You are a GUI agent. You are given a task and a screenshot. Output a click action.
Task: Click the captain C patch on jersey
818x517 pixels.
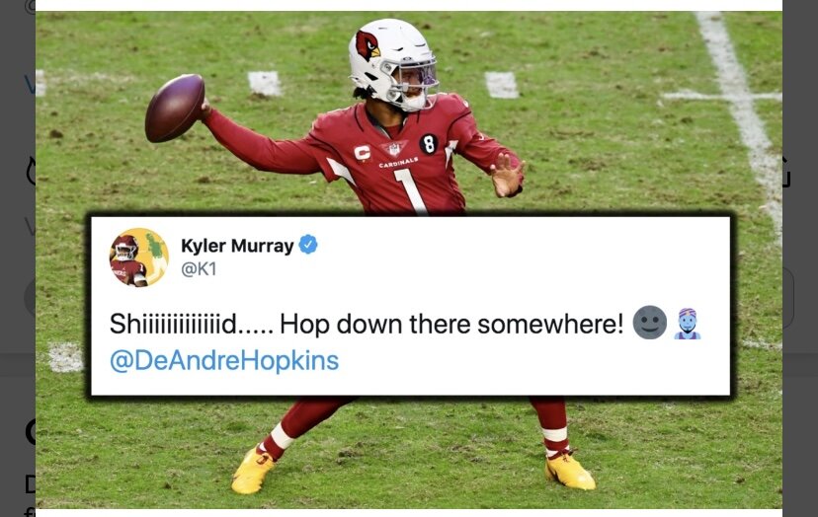362,153
